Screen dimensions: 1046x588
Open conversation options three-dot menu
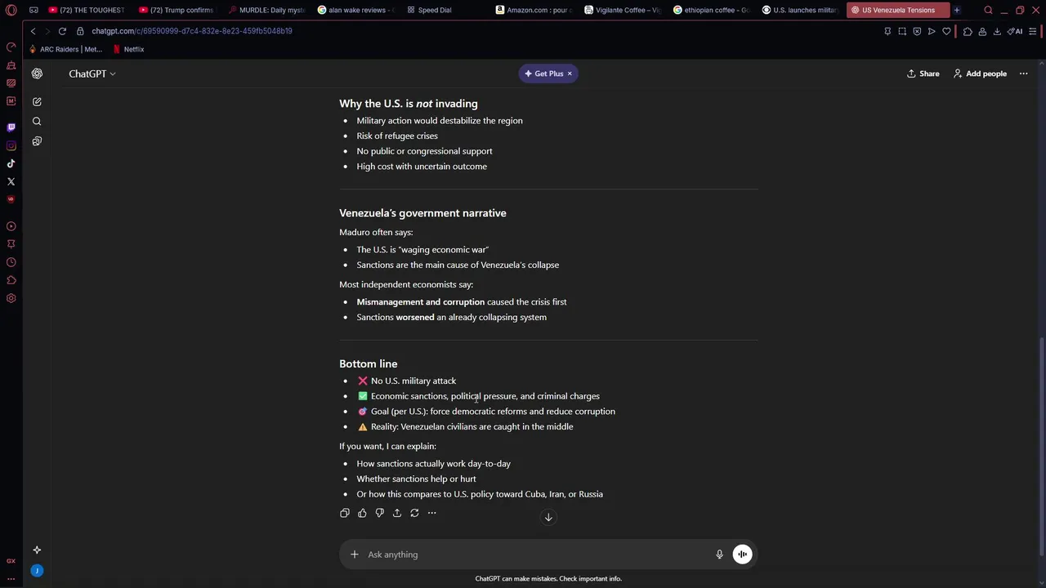tap(1023, 73)
